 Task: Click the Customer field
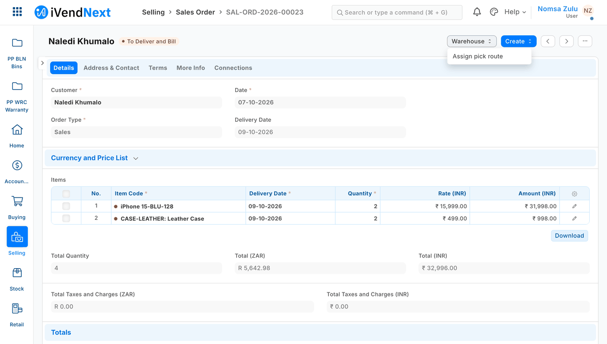coord(137,103)
